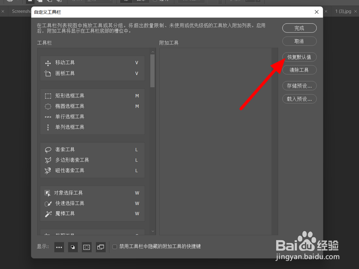Click the W shortcut of 快速选择工具
Image resolution: width=359 pixels, height=269 pixels.
pyautogui.click(x=137, y=204)
